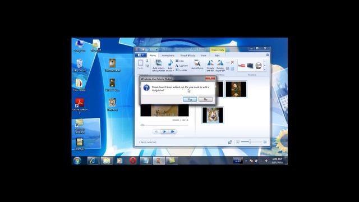
Task: Add Credits from the ribbon
Action: tap(181, 70)
